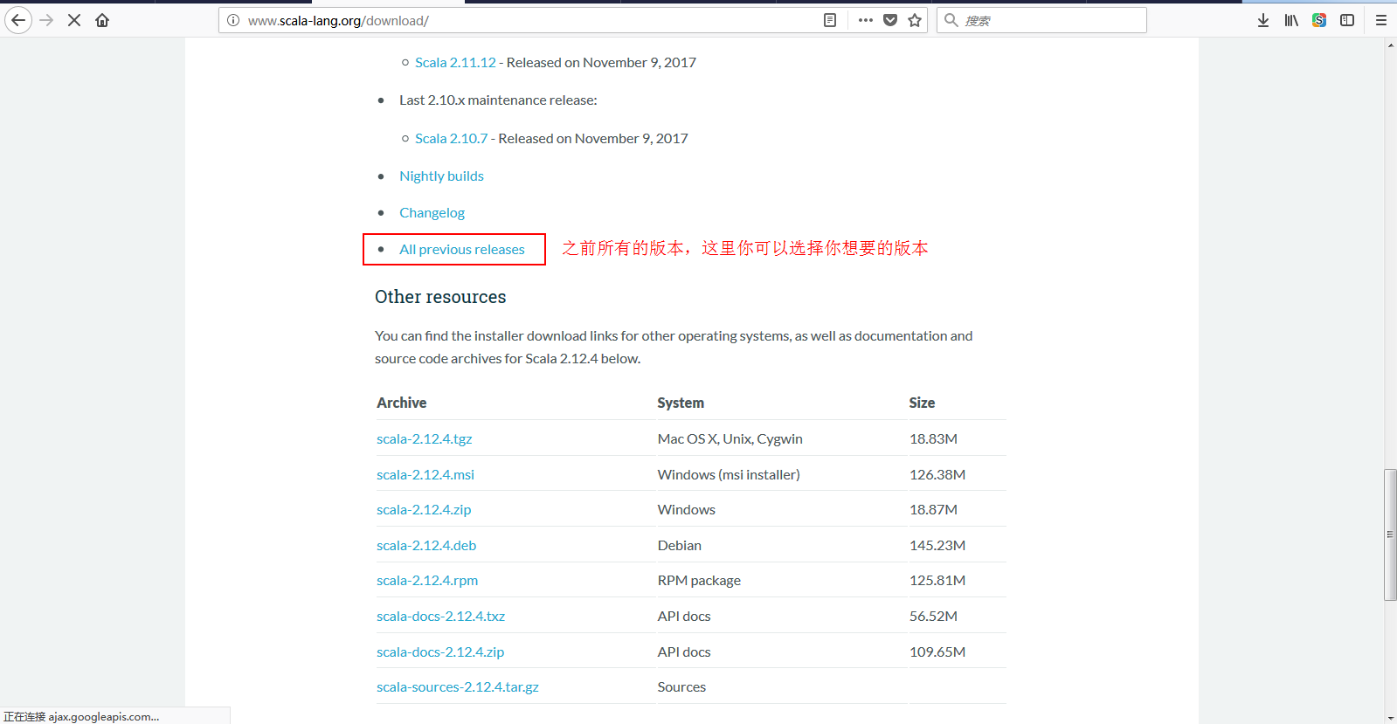
Task: Open All previous releases link
Action: point(462,250)
